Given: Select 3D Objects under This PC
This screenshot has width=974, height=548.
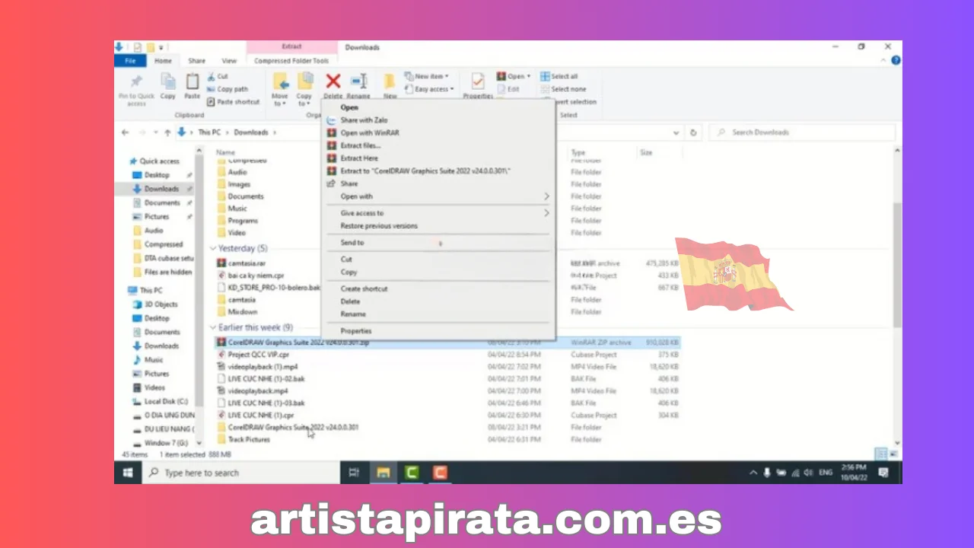Looking at the screenshot, I should point(161,304).
